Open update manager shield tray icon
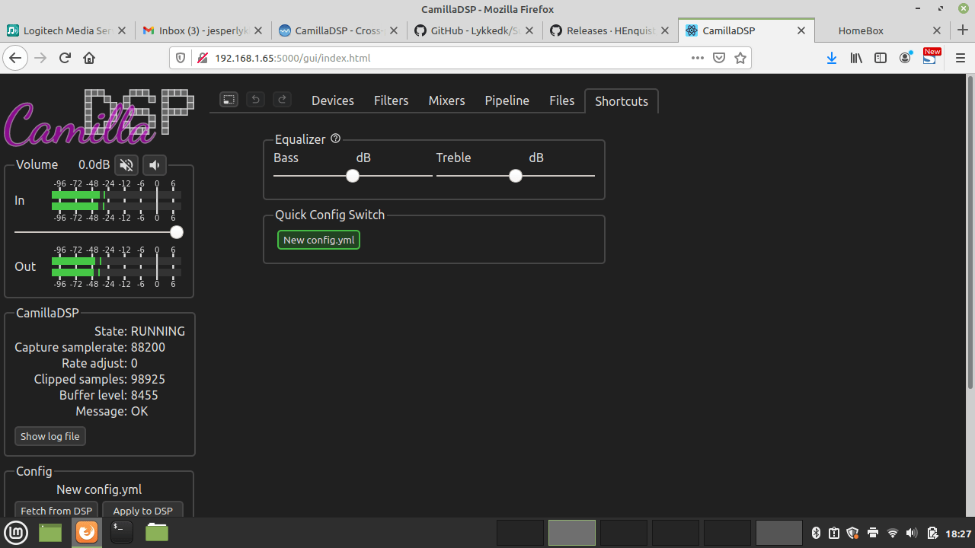This screenshot has width=975, height=548. pos(853,533)
